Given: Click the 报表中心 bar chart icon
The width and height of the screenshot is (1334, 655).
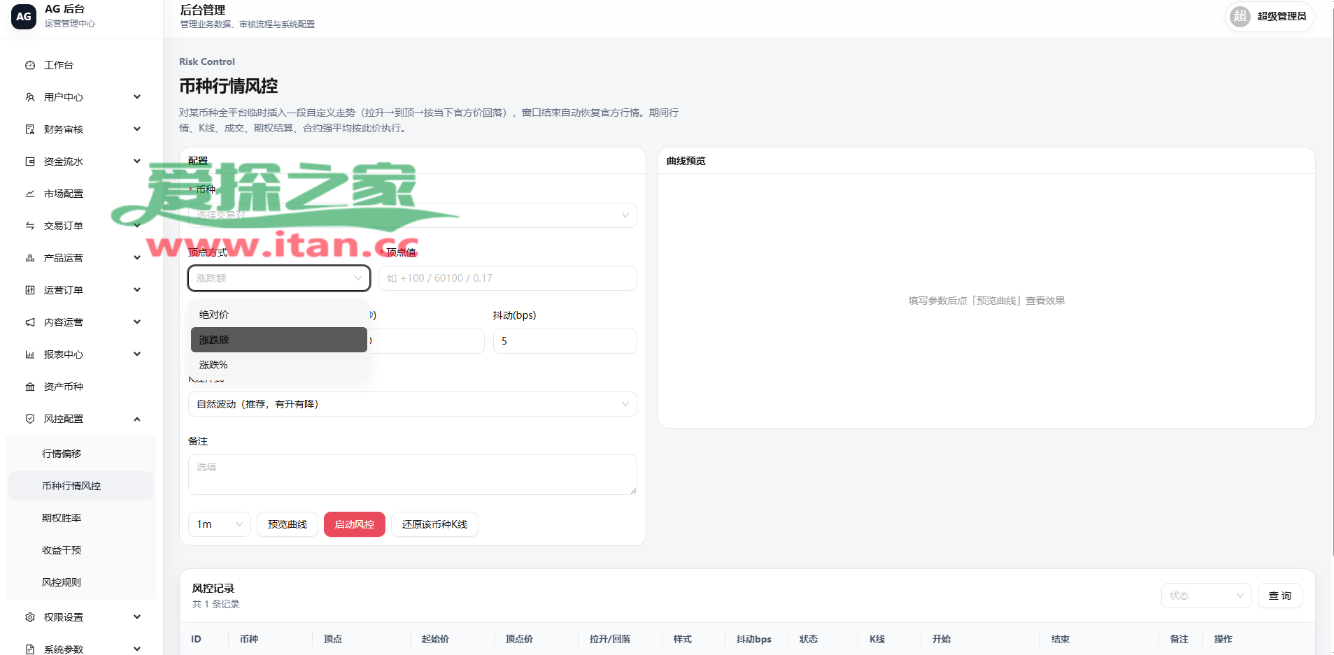Looking at the screenshot, I should pos(30,354).
